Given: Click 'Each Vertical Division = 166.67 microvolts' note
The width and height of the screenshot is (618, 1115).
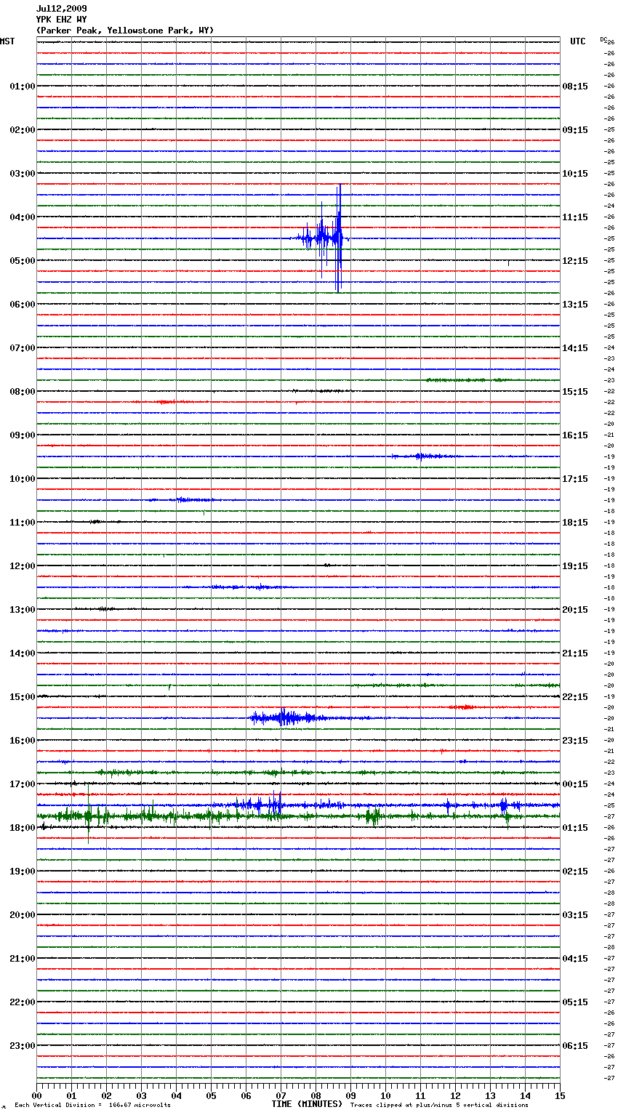Looking at the screenshot, I should click(x=92, y=1105).
